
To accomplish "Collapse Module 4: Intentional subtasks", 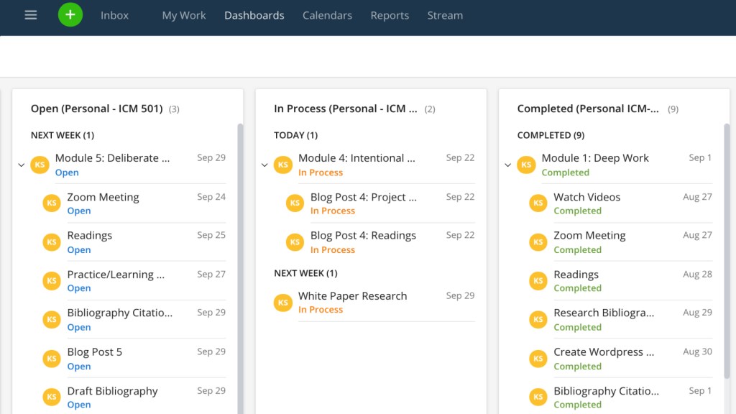I will point(264,165).
